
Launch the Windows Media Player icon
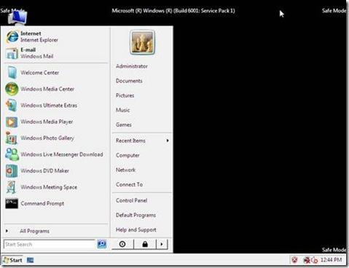coord(12,122)
